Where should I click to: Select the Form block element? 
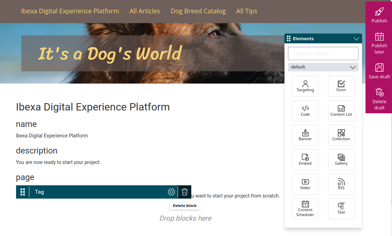[341, 86]
